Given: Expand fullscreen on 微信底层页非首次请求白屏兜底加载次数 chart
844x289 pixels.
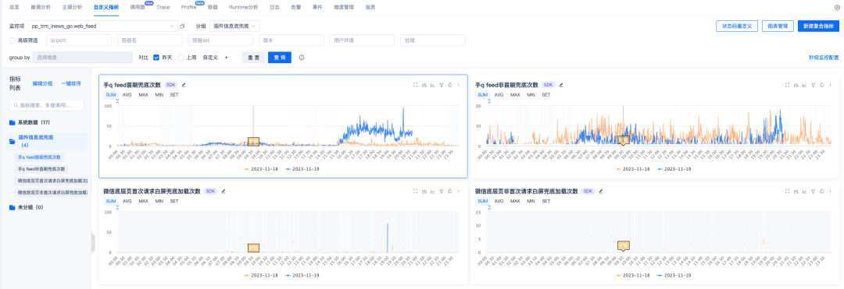Looking at the screenshot, I should (x=787, y=191).
